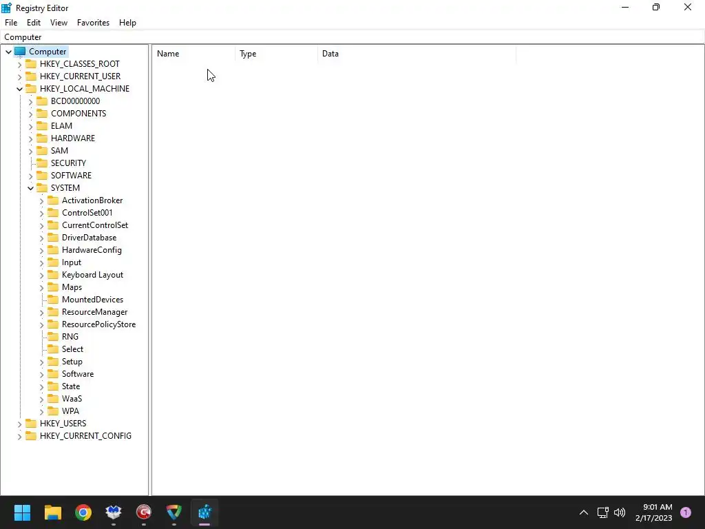Collapse the Computer root node
This screenshot has height=529, width=705.
point(8,52)
